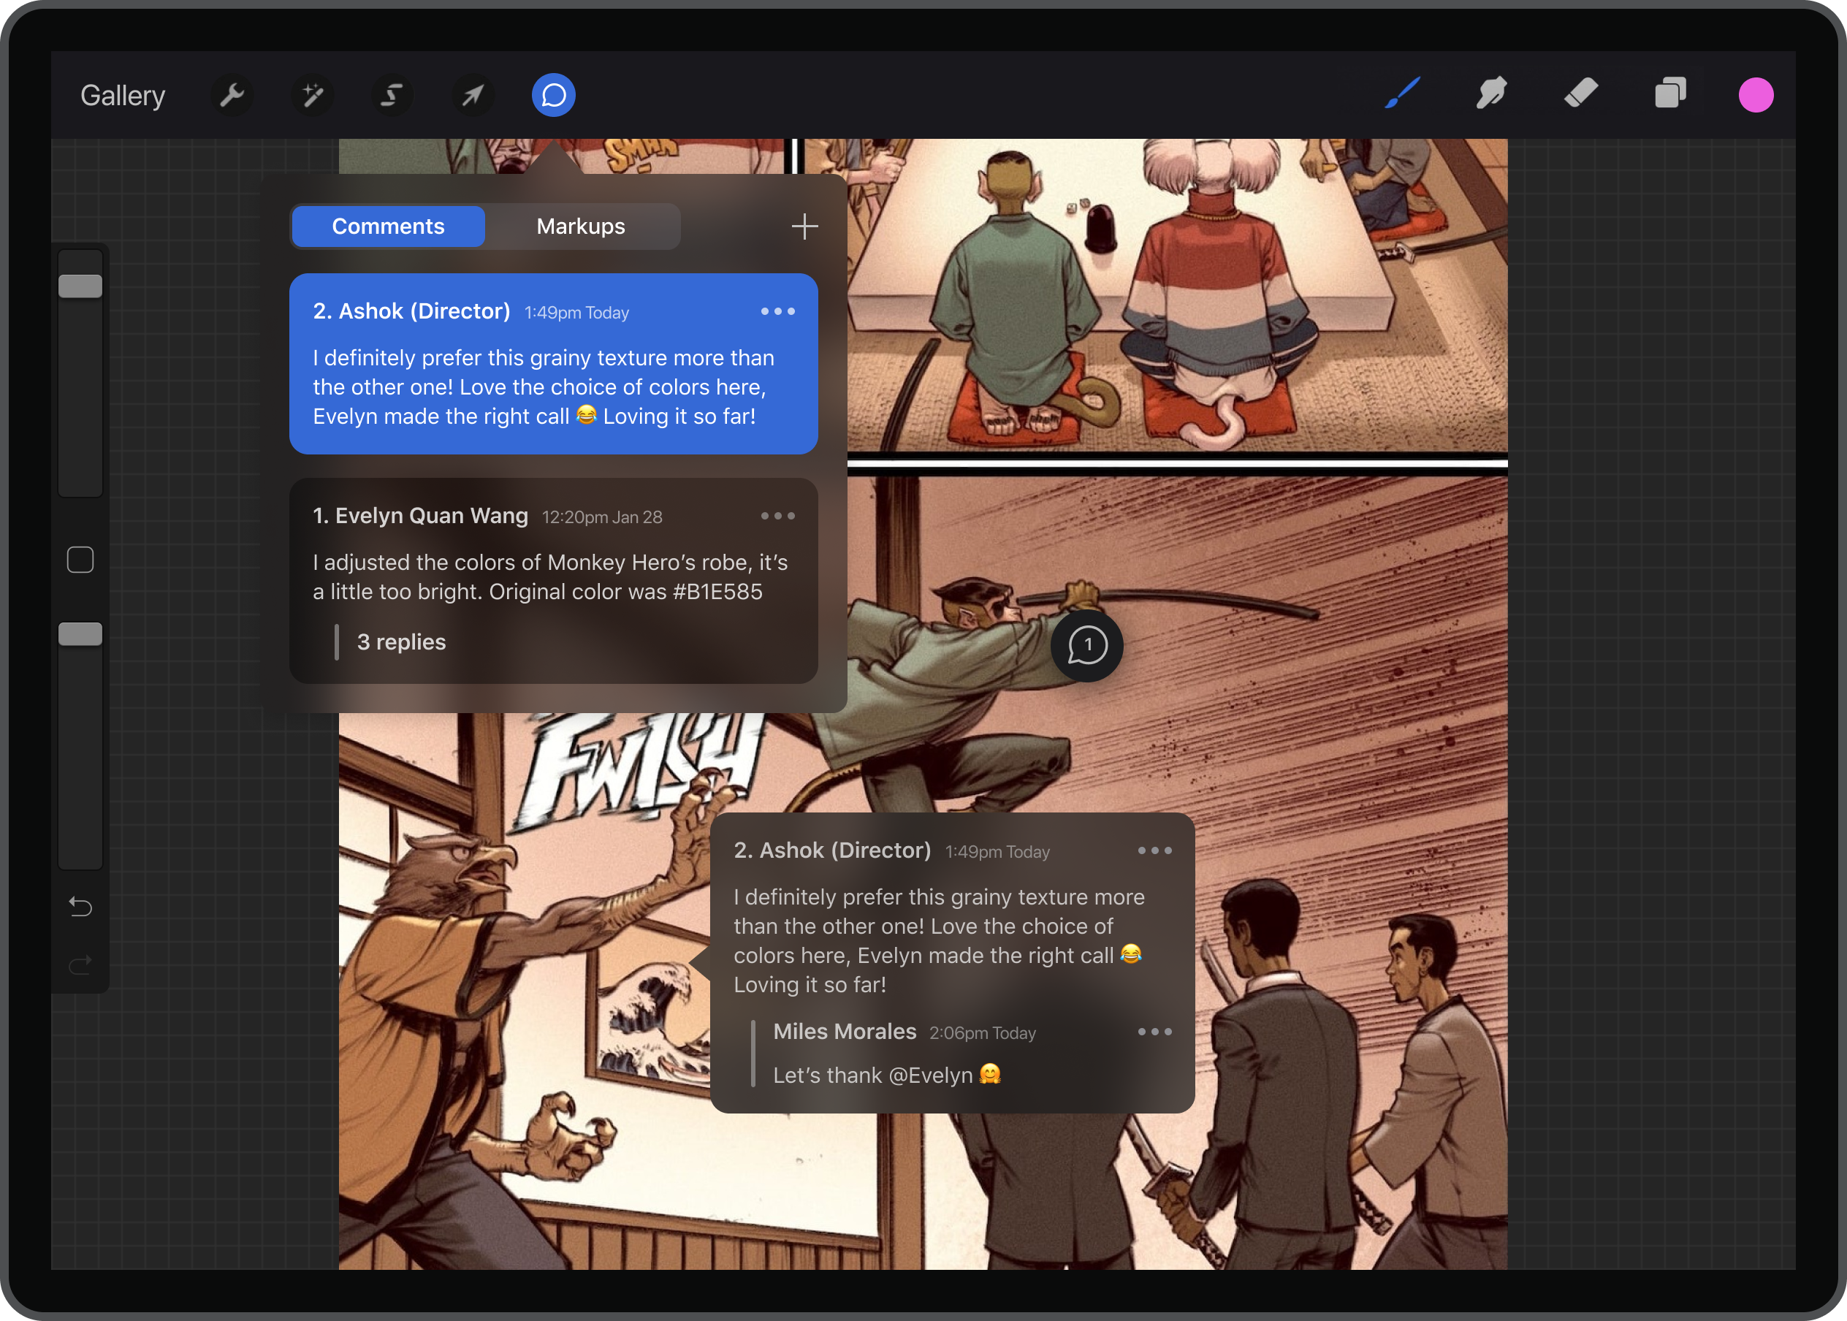
Task: Select the Transform arrow tool
Action: (x=473, y=96)
